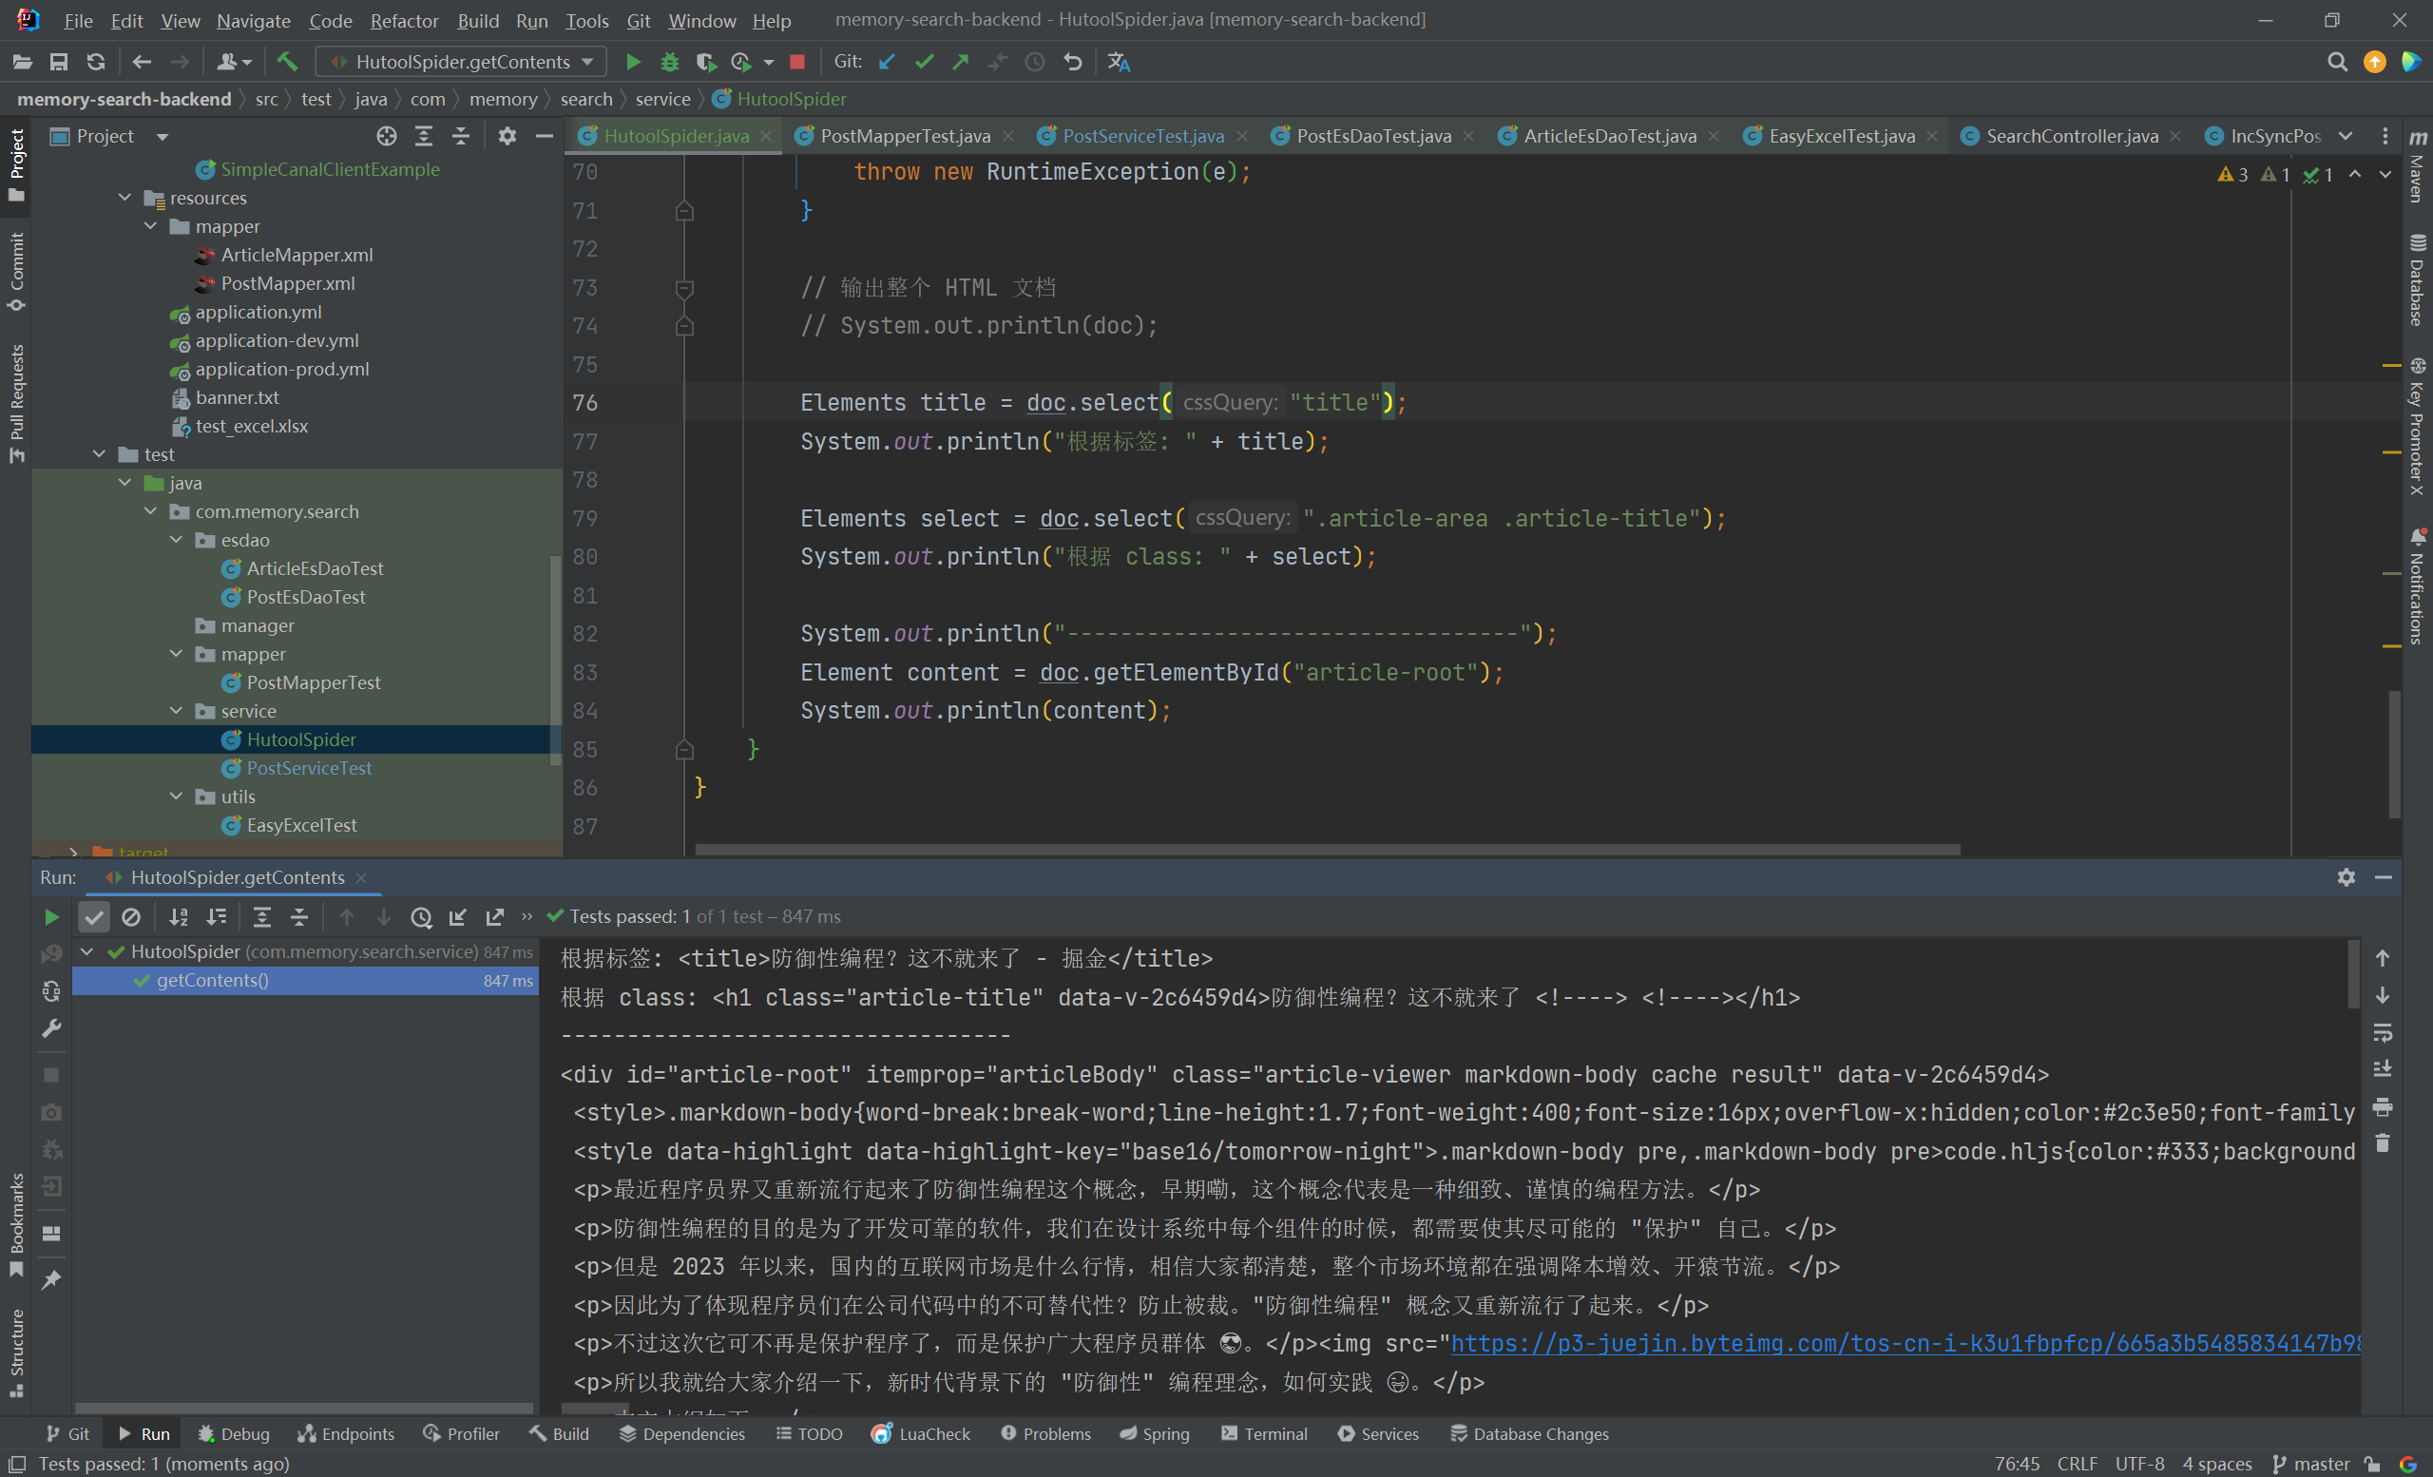This screenshot has width=2433, height=1477.
Task: Toggle soft-wrap in the console
Action: pos(2383,1033)
